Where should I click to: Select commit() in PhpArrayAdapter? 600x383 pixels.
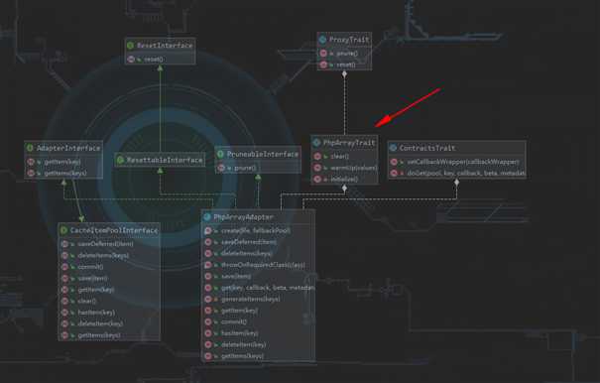234,322
